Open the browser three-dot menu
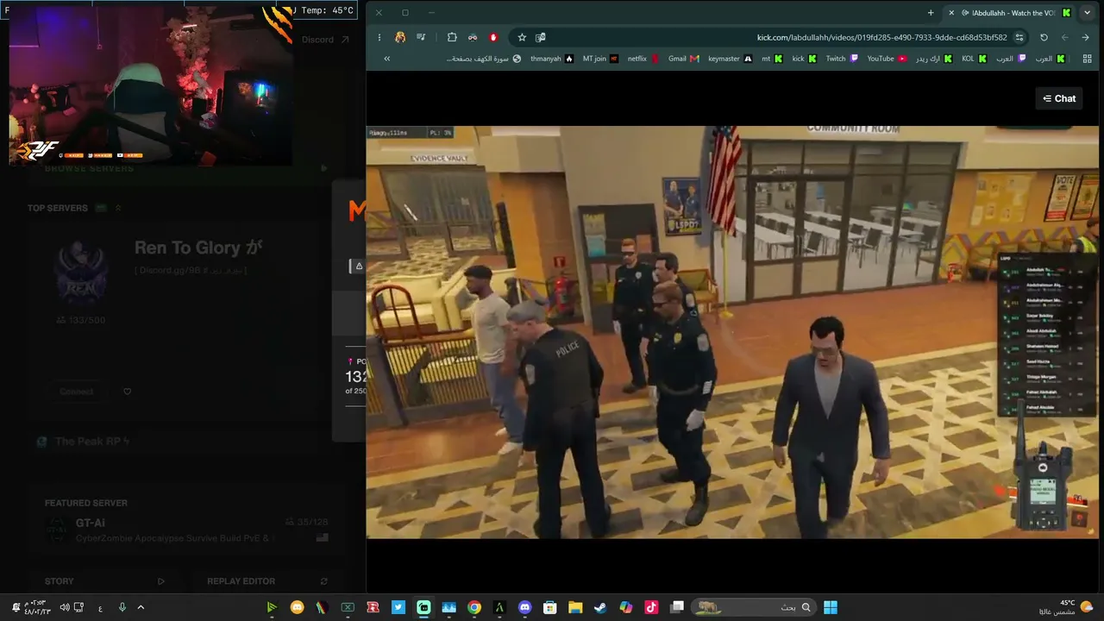This screenshot has width=1104, height=621. (x=379, y=37)
